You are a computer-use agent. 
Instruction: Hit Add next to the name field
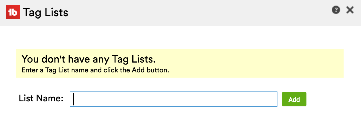(x=294, y=99)
